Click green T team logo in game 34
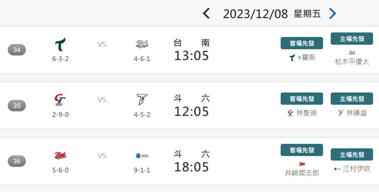 (x=60, y=44)
